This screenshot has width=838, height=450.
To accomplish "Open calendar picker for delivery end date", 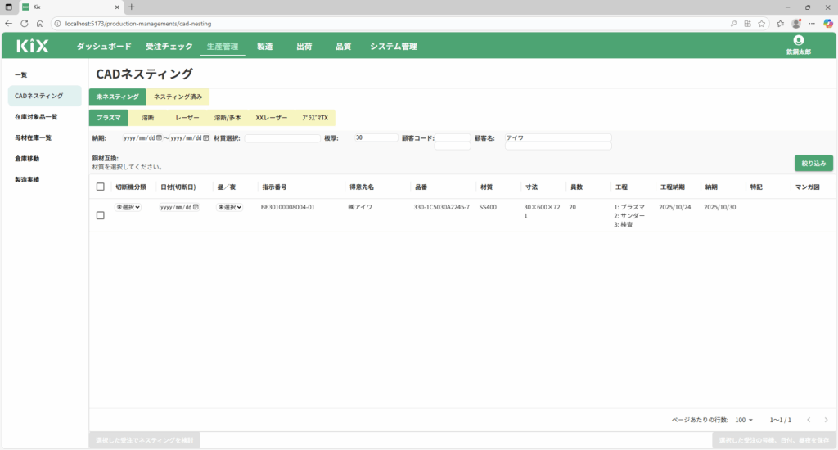I will click(206, 138).
